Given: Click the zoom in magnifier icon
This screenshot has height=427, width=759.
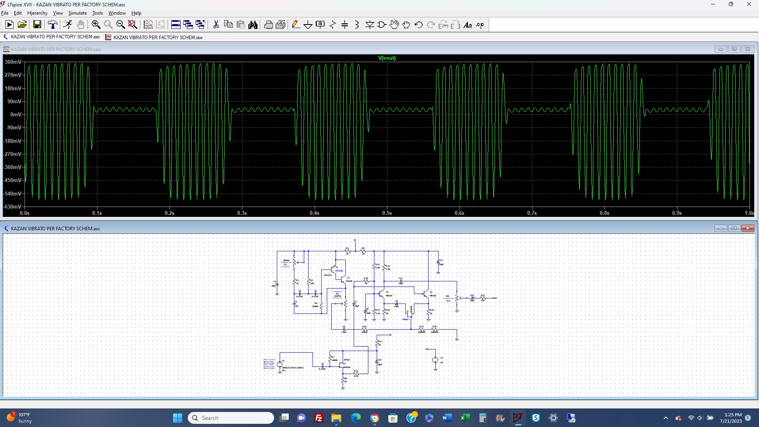Looking at the screenshot, I should click(x=96, y=25).
